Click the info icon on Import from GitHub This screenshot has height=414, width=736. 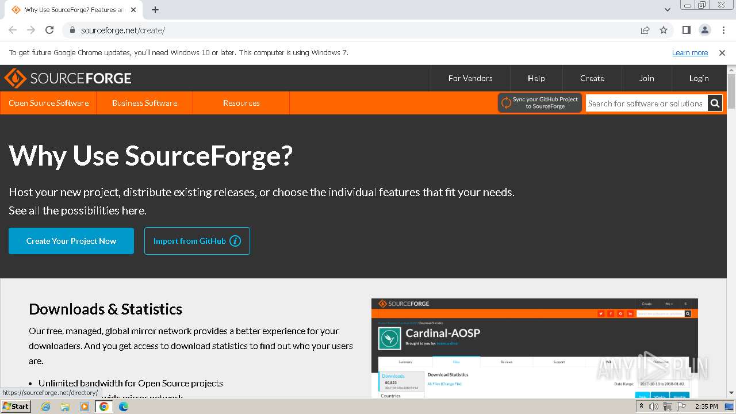235,241
